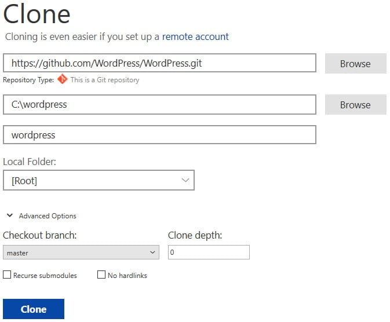
Task: Click the blue Clone button
Action: point(34,309)
